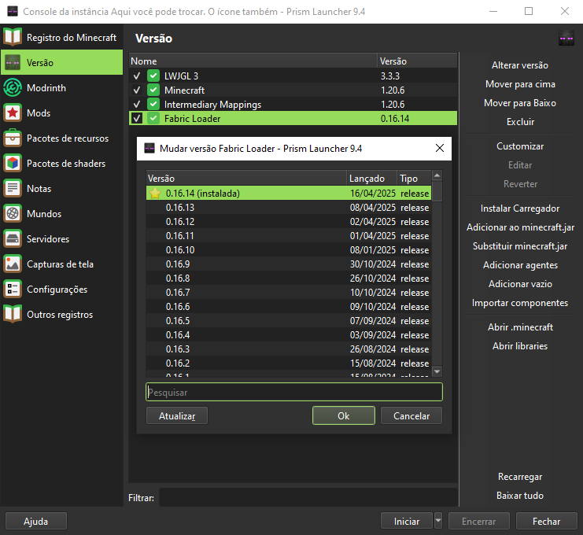
Task: Click Adicionar vazio
Action: [x=520, y=284]
